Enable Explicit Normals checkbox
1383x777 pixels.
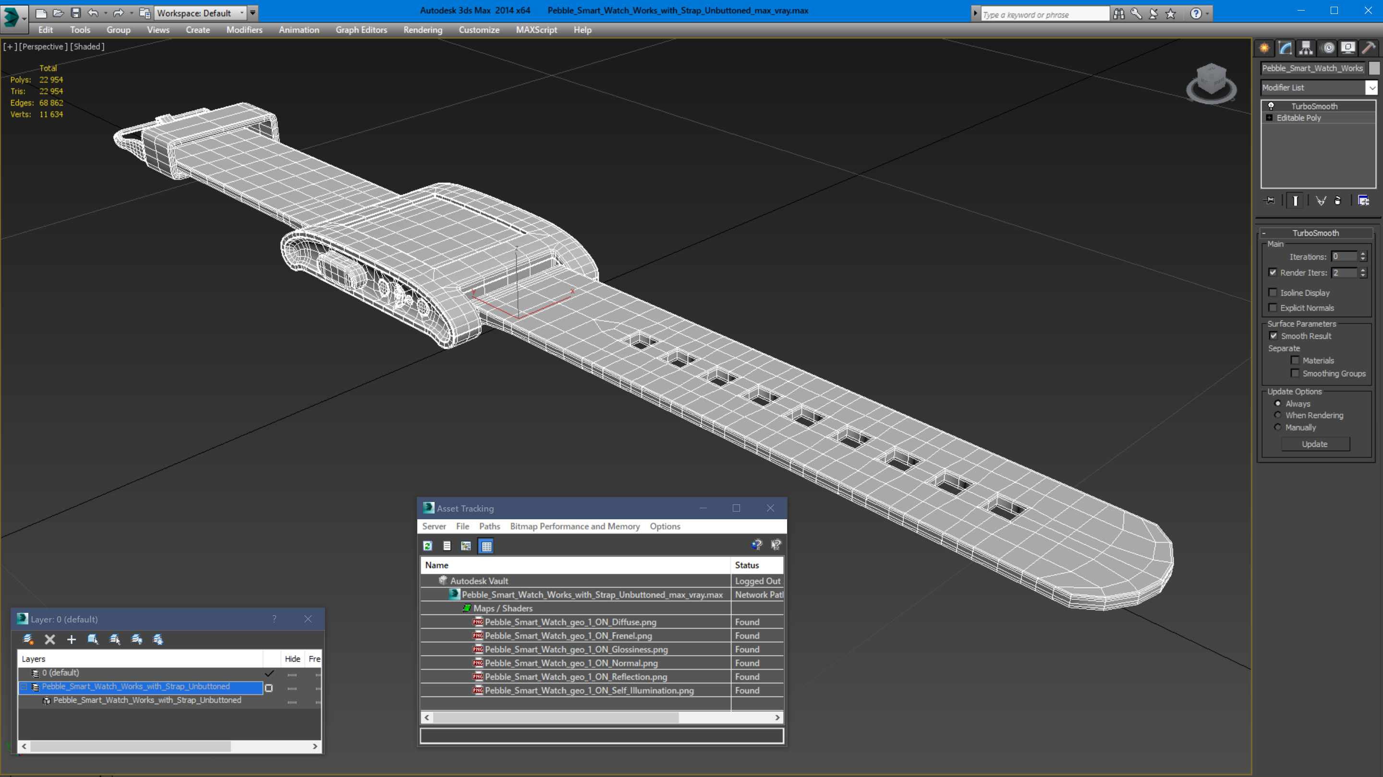coord(1273,308)
